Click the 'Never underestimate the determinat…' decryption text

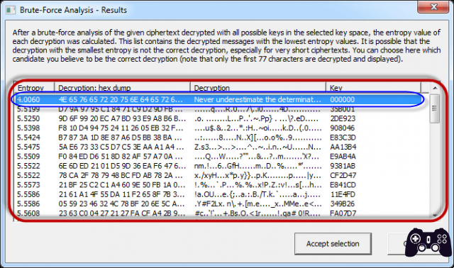pyautogui.click(x=258, y=99)
